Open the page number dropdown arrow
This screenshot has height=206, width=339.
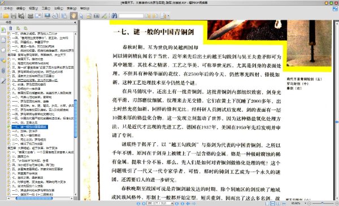[x=172, y=203]
